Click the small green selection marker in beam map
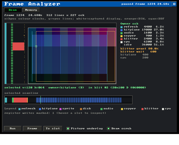The width and height of the screenshot is (179, 145). (x=36, y=46)
